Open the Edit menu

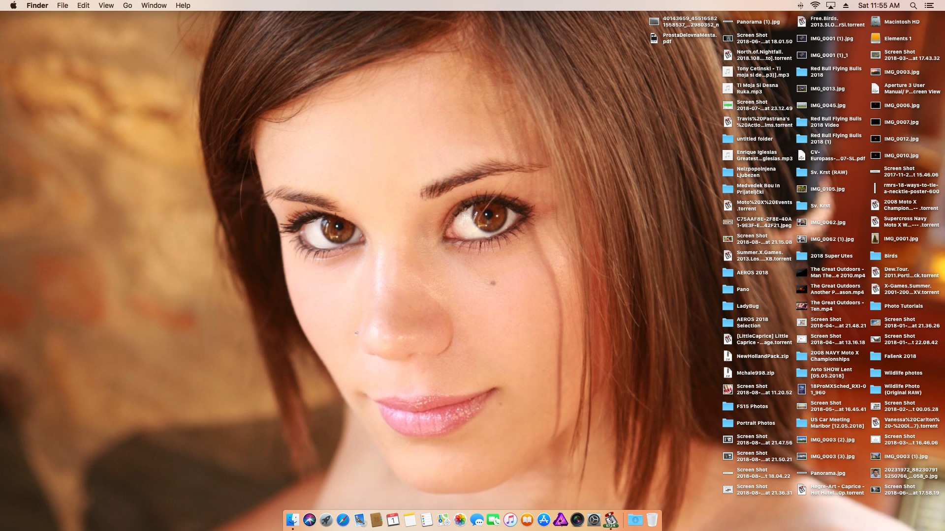pos(83,5)
